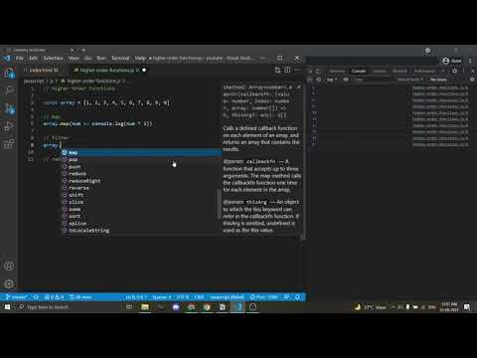Click the open changes icon in editor toolbar
The image size is (477, 358).
pyautogui.click(x=277, y=70)
